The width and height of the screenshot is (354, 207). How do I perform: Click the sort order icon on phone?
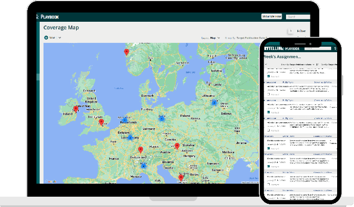click(x=318, y=65)
